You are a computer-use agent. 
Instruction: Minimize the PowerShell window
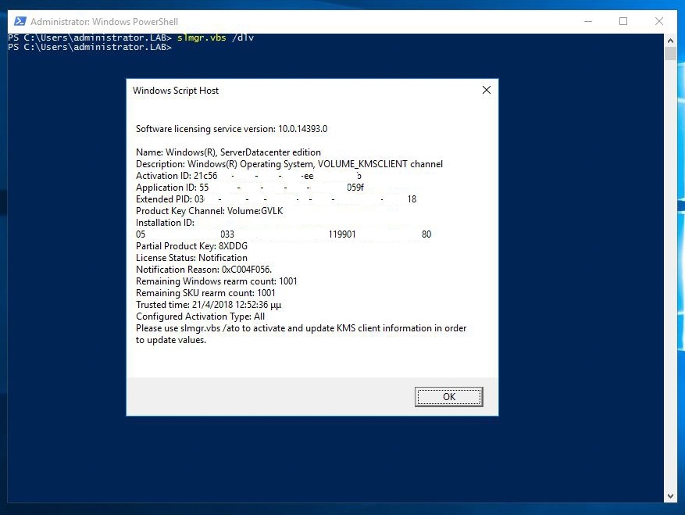pyautogui.click(x=588, y=21)
